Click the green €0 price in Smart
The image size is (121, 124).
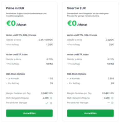(72, 23)
